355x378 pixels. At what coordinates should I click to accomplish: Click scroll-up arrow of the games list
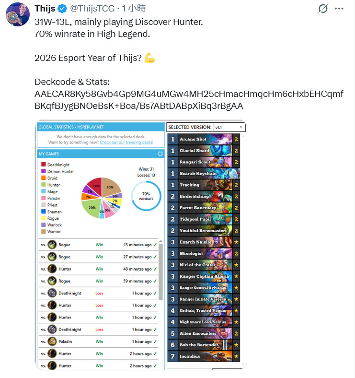pyautogui.click(x=160, y=241)
